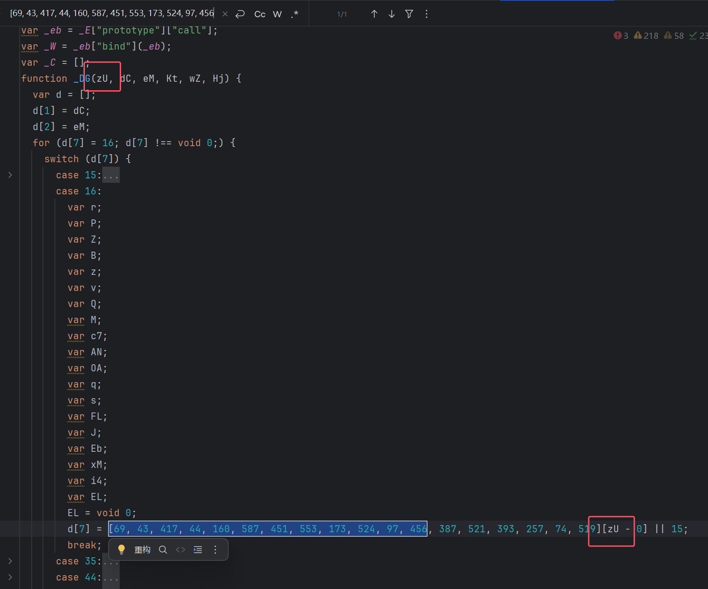Expand folded case 44 gutter arrow
The image size is (708, 589).
(x=10, y=577)
